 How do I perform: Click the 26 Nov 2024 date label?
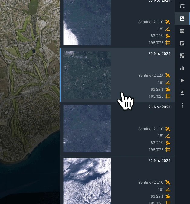[x=159, y=107]
